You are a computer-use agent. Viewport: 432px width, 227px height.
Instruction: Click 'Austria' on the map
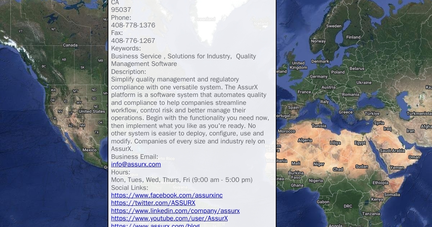point(328,87)
